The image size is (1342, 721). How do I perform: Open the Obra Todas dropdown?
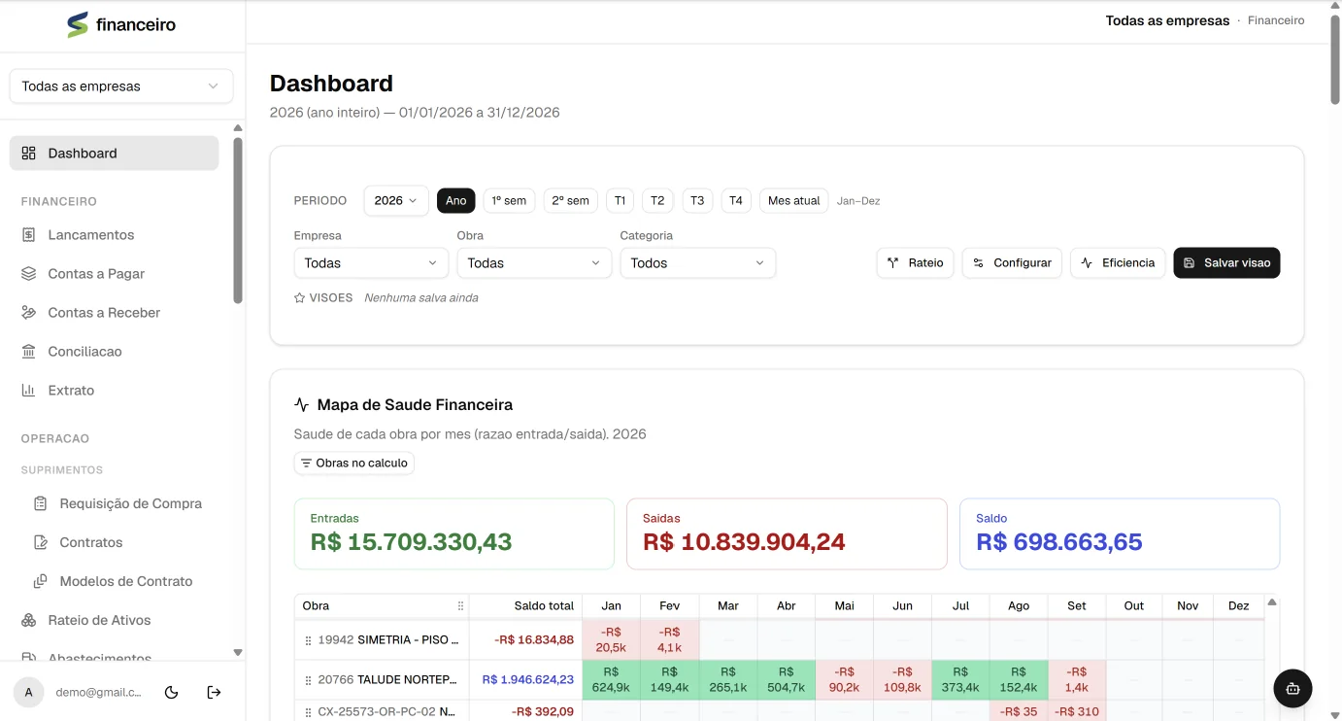point(534,263)
